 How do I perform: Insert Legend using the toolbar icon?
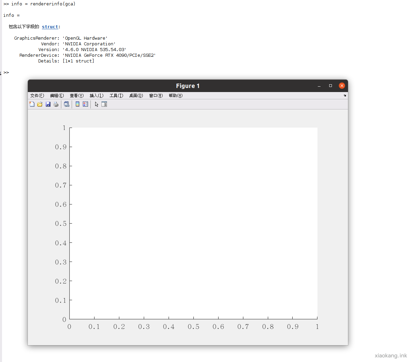click(x=85, y=104)
